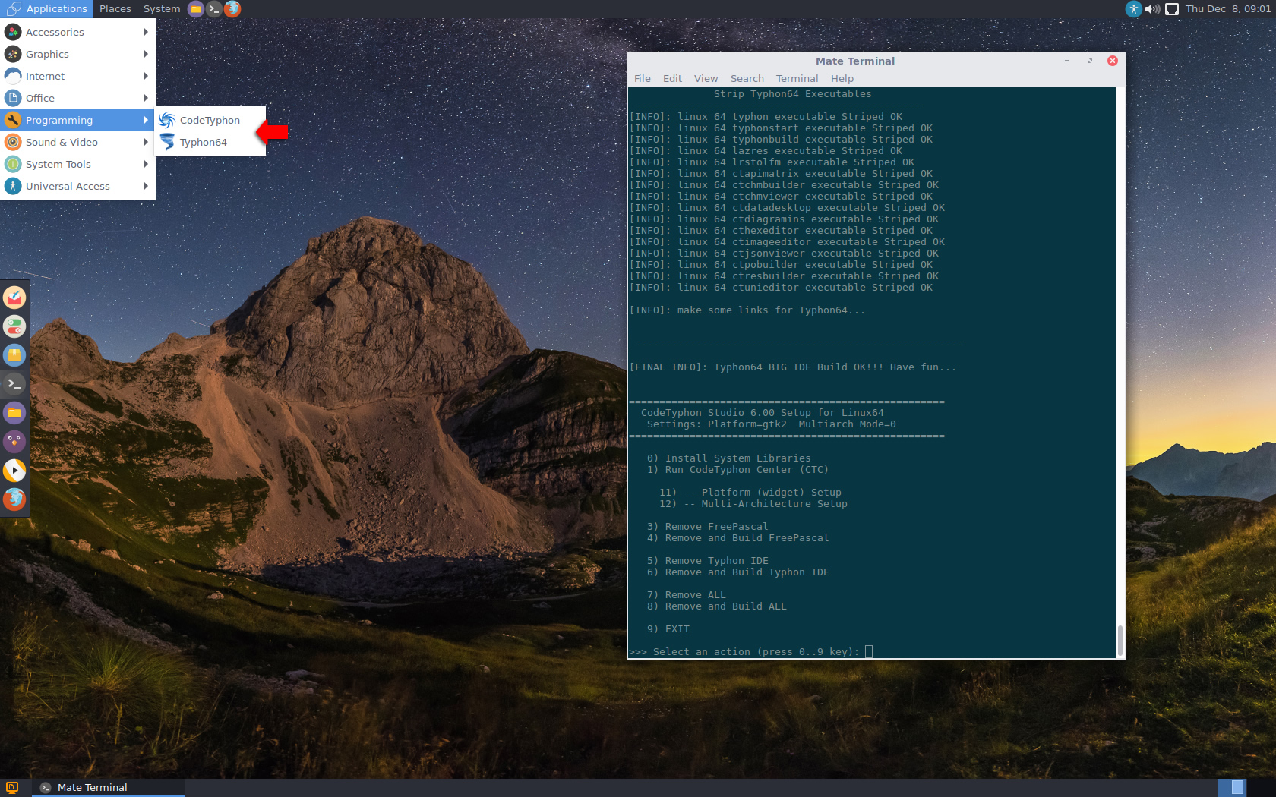
Task: Click the Internet category icon
Action: pyautogui.click(x=13, y=76)
